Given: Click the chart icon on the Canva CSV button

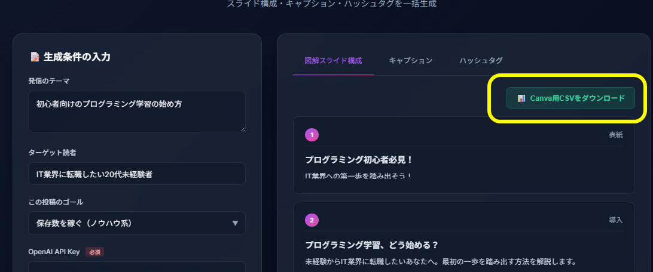Looking at the screenshot, I should tap(521, 98).
